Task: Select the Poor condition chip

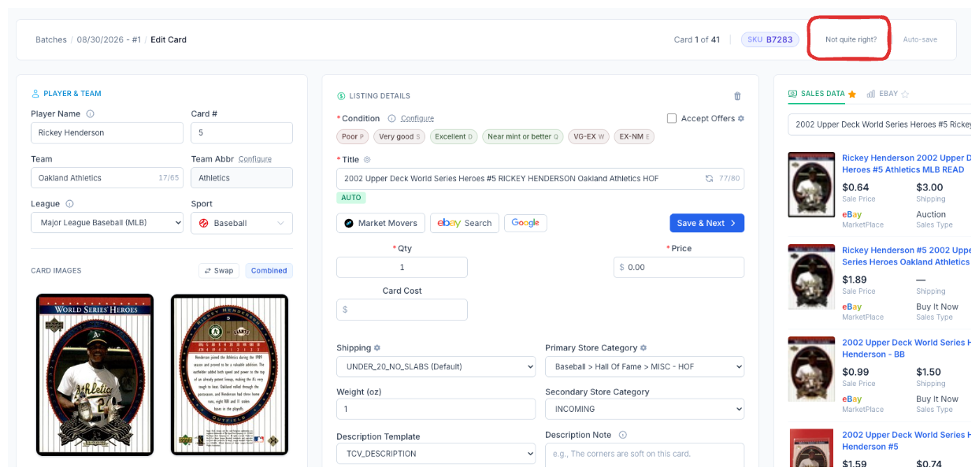Action: [x=352, y=136]
